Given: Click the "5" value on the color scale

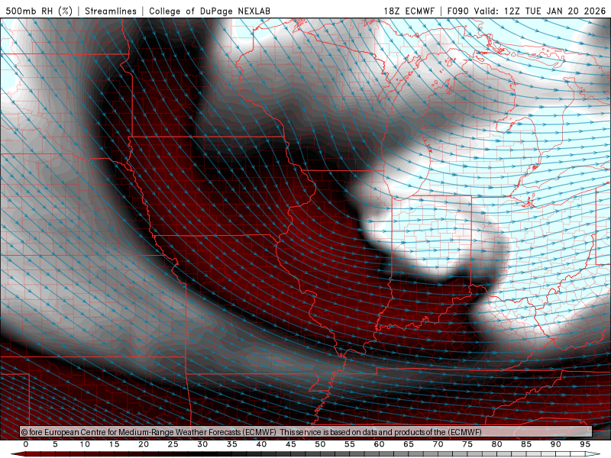Looking at the screenshot, I should (55, 444).
